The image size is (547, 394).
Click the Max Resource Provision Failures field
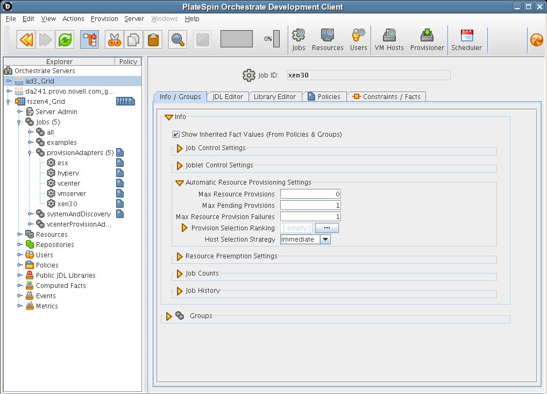click(310, 217)
